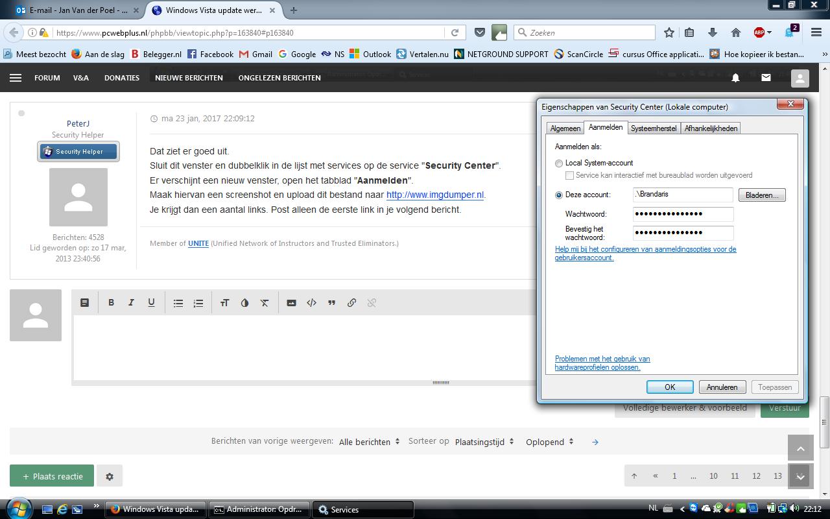Expand the taskbar quick launch chevron
This screenshot has width=830, height=519.
click(x=97, y=506)
